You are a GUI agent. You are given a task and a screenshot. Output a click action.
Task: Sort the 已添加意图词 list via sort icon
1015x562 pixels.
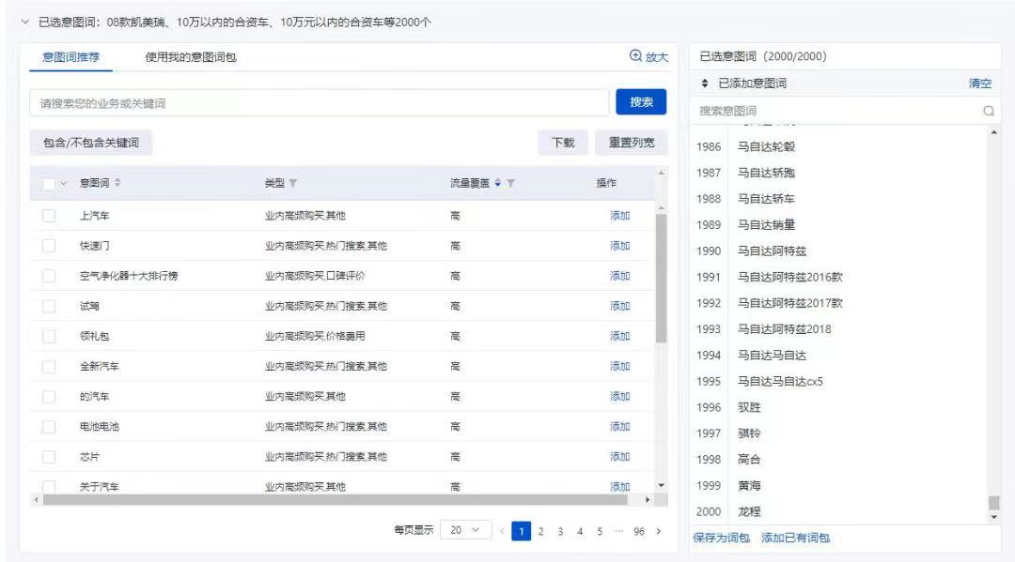click(705, 84)
